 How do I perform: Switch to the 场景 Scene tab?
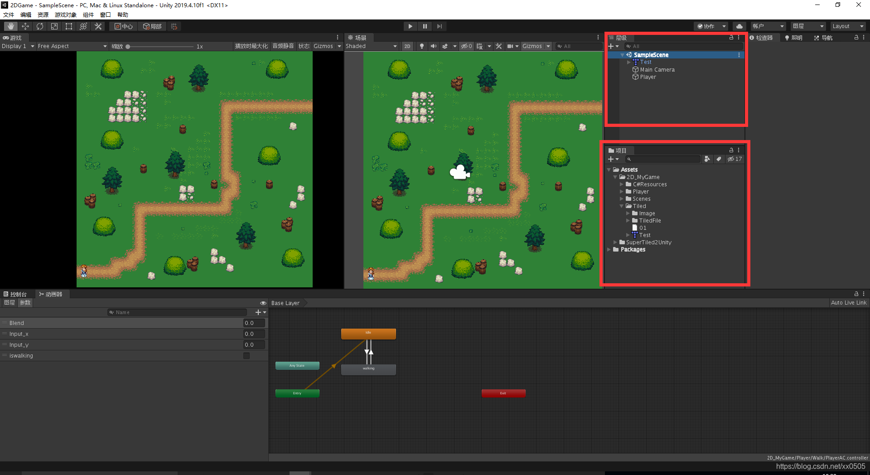[x=358, y=38]
